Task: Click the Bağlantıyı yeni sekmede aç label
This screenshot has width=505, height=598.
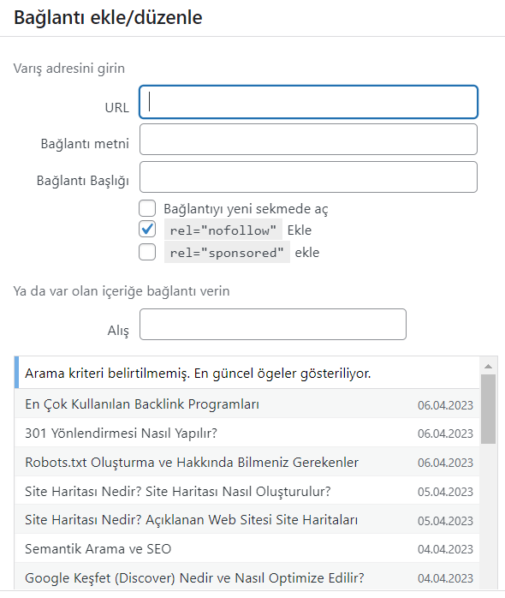Action: [x=246, y=208]
